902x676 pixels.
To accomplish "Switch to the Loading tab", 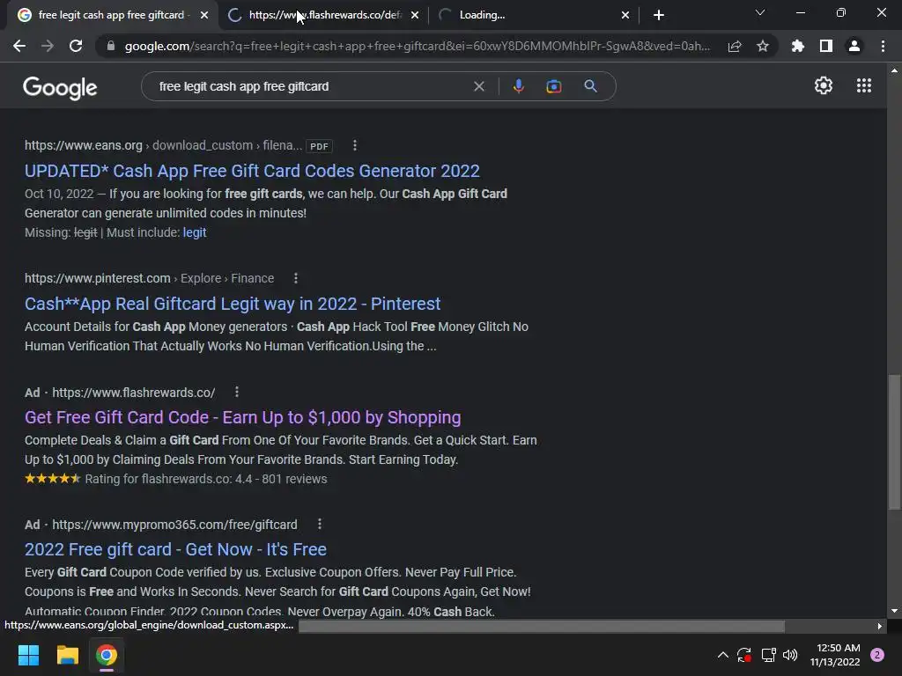I will (534, 15).
